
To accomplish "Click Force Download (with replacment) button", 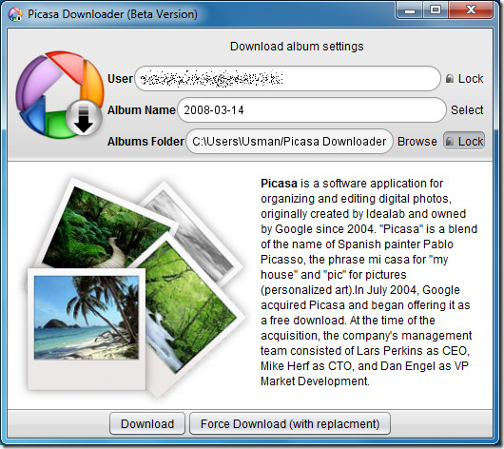I will click(290, 423).
